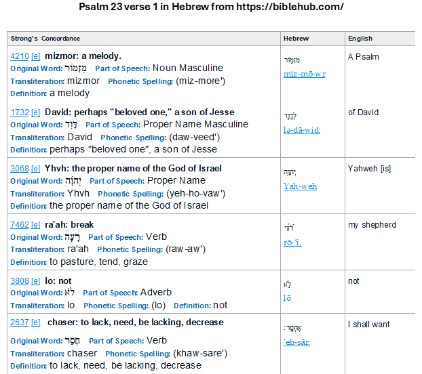Image resolution: width=422 pixels, height=374 pixels.
Task: Open Strong's number 1732 link
Action: pyautogui.click(x=20, y=112)
